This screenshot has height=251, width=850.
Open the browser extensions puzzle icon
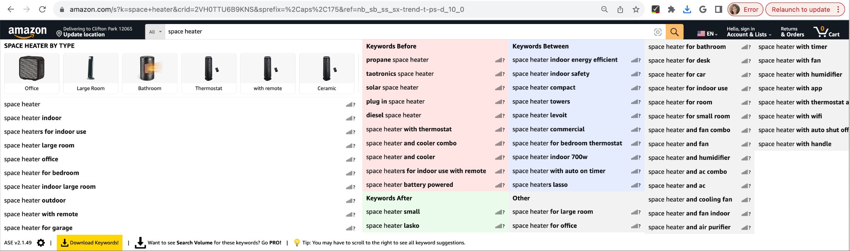click(x=671, y=10)
